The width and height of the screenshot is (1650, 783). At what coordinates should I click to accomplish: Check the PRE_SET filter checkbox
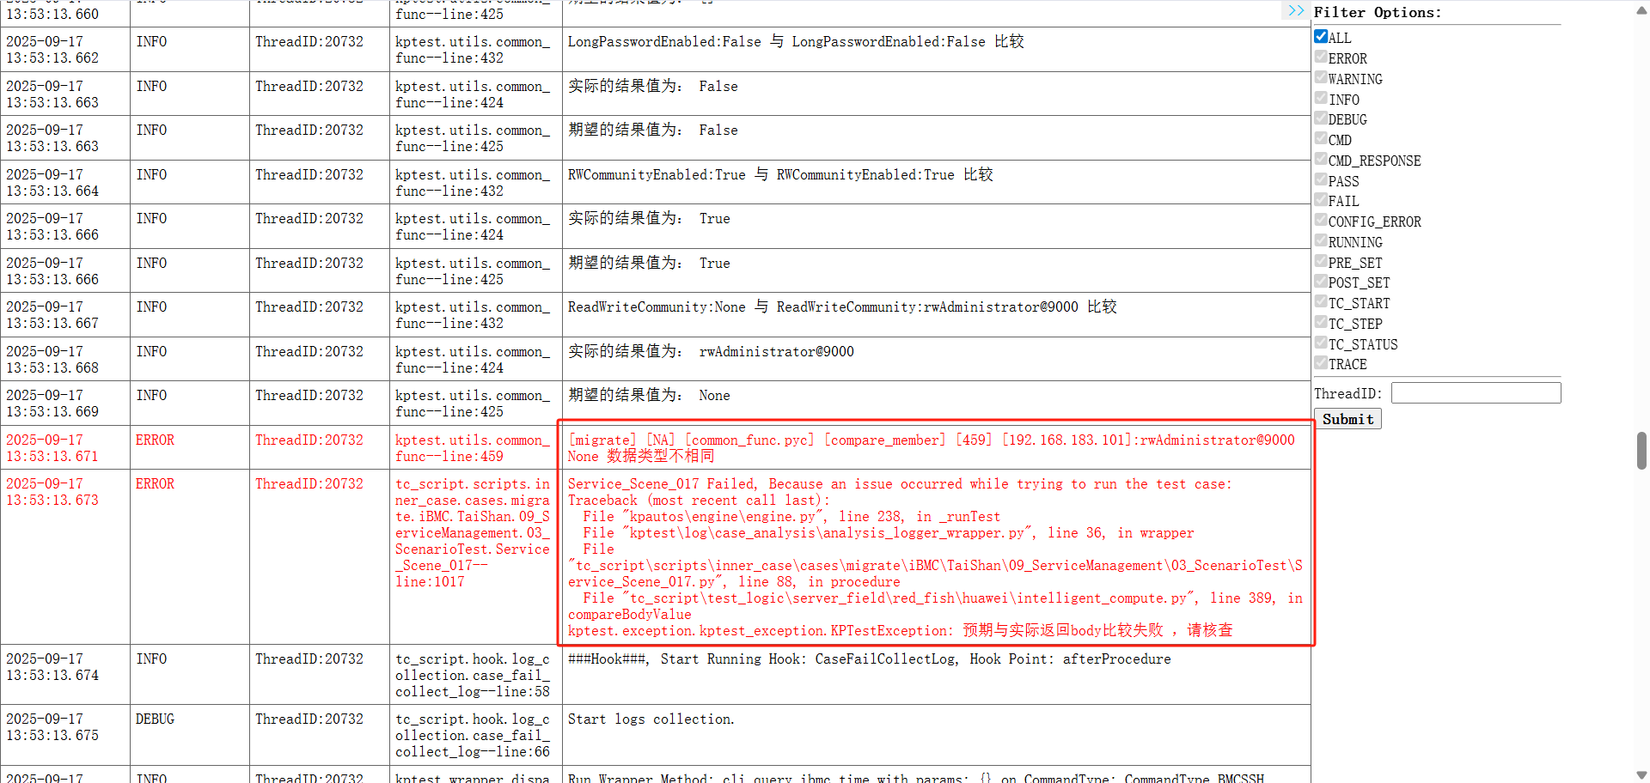(x=1321, y=261)
